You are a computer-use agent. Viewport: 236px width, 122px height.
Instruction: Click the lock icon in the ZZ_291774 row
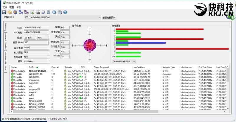tap(65, 77)
